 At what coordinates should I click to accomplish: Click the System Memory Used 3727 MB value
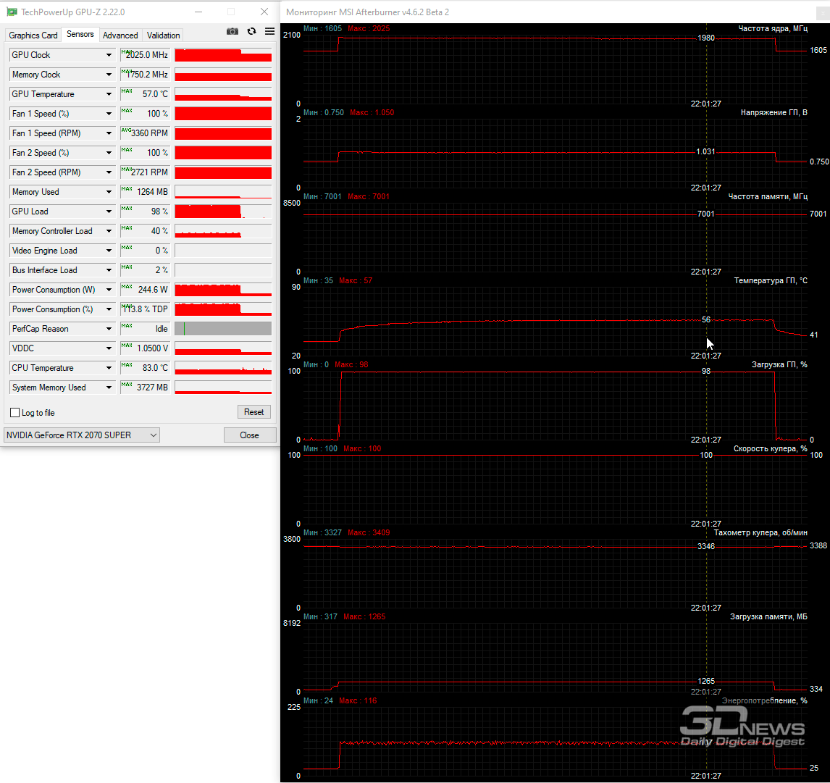click(x=145, y=388)
